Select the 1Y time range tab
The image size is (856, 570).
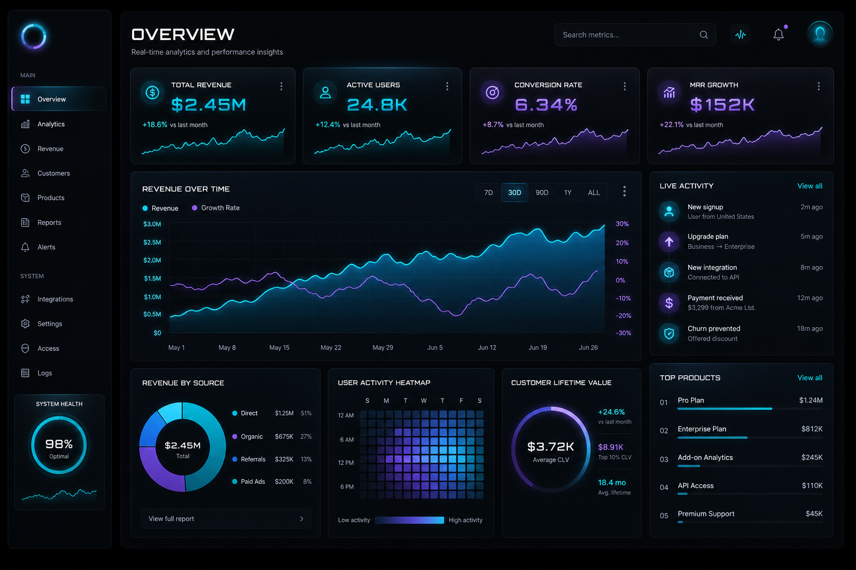coord(568,193)
